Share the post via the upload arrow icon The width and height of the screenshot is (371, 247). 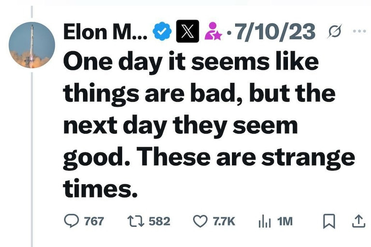click(357, 221)
